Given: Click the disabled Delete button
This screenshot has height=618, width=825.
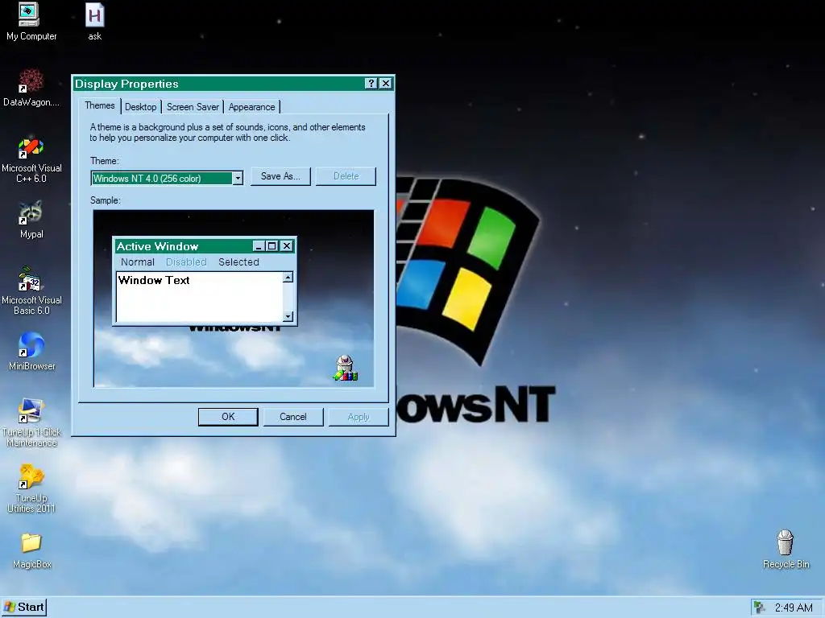Looking at the screenshot, I should coord(346,176).
